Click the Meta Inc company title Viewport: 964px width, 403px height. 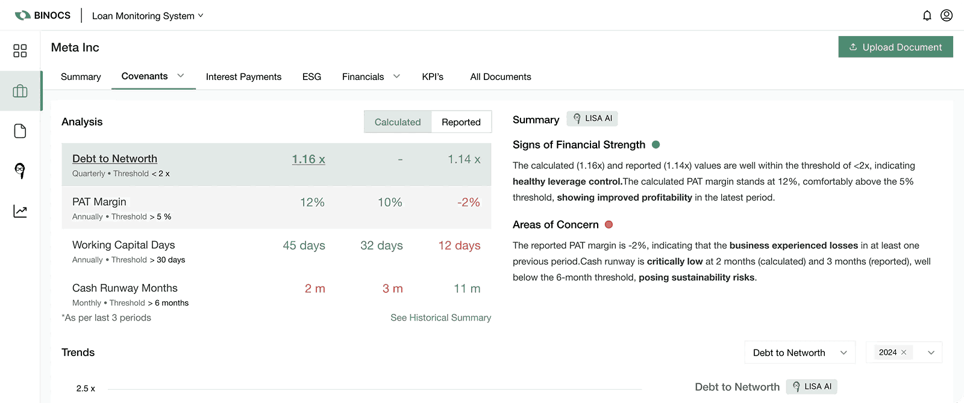(75, 48)
